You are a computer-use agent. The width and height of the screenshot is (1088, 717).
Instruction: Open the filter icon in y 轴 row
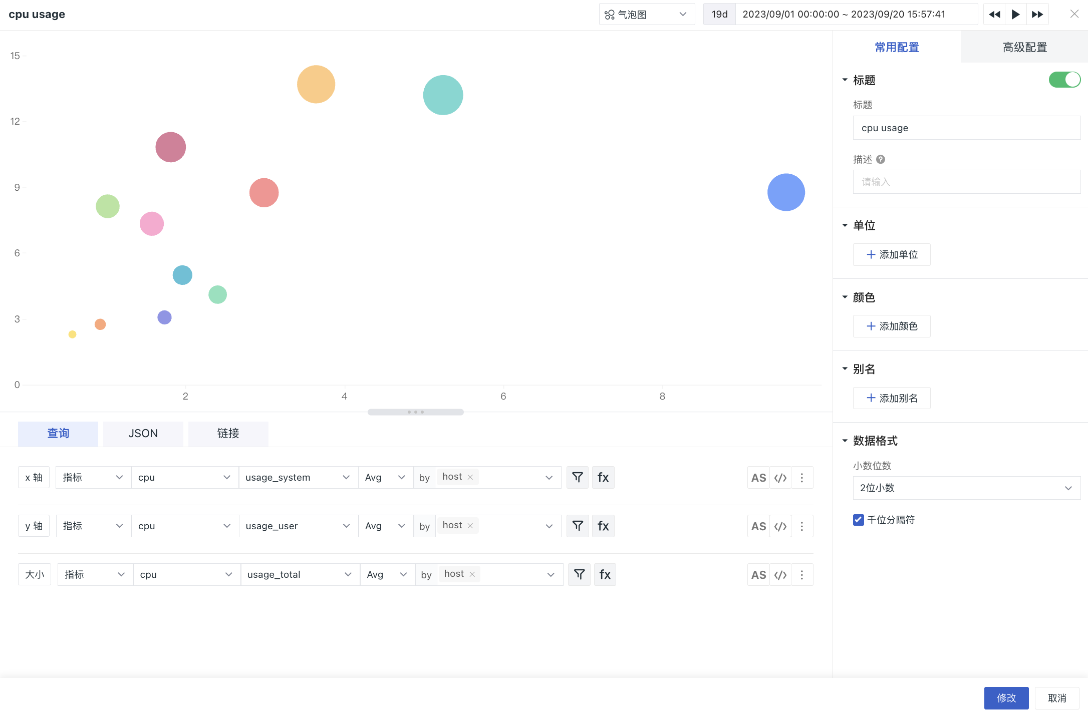[x=578, y=526]
